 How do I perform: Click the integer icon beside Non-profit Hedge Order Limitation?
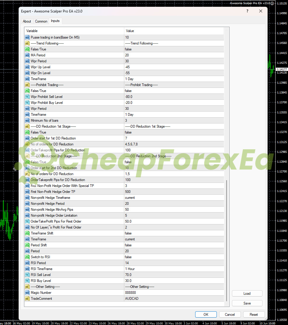click(x=27, y=215)
